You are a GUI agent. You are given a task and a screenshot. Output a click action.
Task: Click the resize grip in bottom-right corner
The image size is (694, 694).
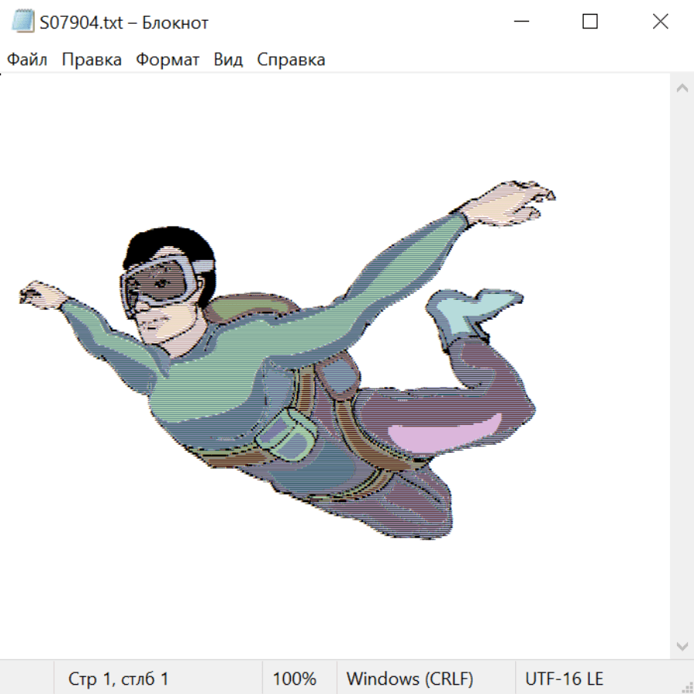pyautogui.click(x=686, y=686)
